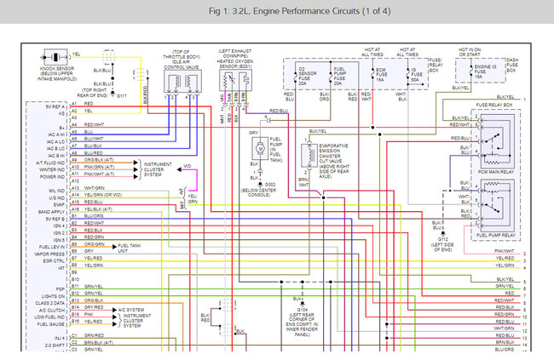Viewport: 554px width, 360px height.
Task: Select the 'VAPOR PRESS' signal name
Action: [x=49, y=254]
